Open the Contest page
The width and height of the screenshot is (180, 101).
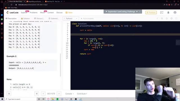[x=51, y=12]
